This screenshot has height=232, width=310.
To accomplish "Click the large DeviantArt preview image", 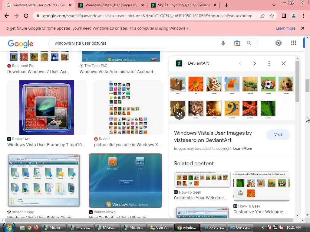I will pyautogui.click(x=232, y=98).
